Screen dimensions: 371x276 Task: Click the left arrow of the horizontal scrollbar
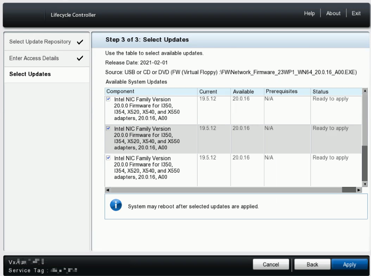[x=107, y=189]
